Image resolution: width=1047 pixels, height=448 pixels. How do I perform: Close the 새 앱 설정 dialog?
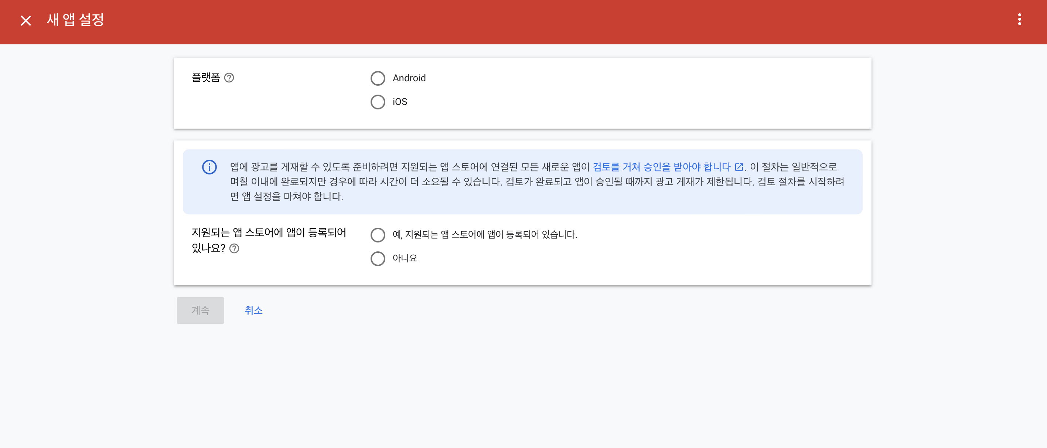(x=25, y=20)
